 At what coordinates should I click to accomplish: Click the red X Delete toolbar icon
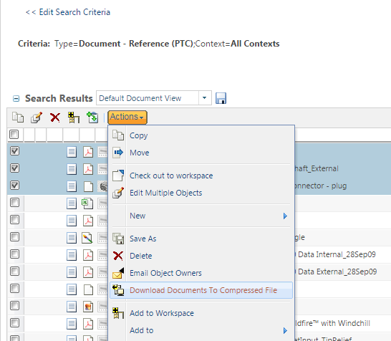pos(55,117)
